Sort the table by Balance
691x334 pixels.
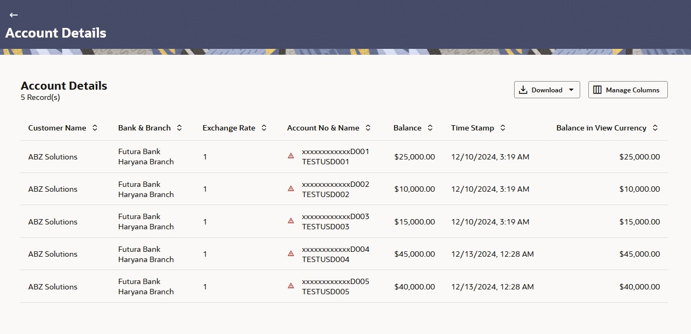pos(430,128)
